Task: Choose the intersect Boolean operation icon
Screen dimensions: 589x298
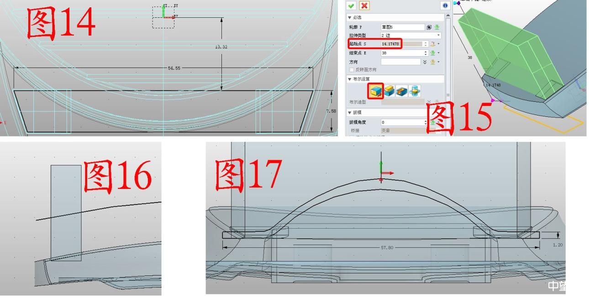Action: (x=414, y=91)
